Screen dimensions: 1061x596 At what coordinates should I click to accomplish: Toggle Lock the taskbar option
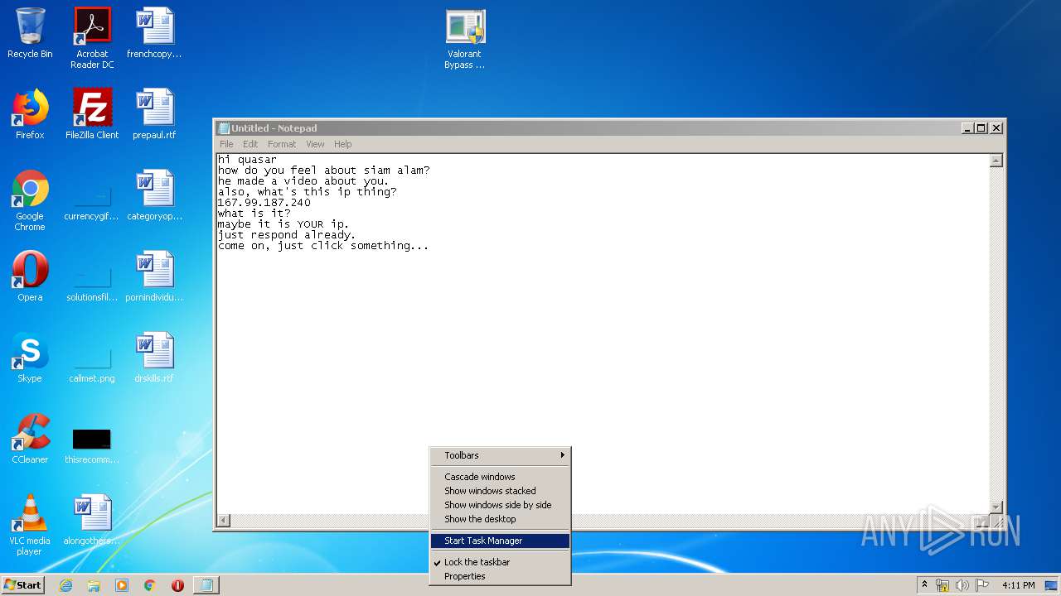[x=500, y=562]
